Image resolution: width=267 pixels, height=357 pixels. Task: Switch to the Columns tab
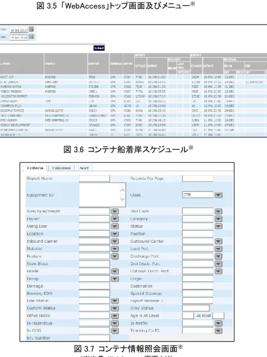pyautogui.click(x=61, y=168)
